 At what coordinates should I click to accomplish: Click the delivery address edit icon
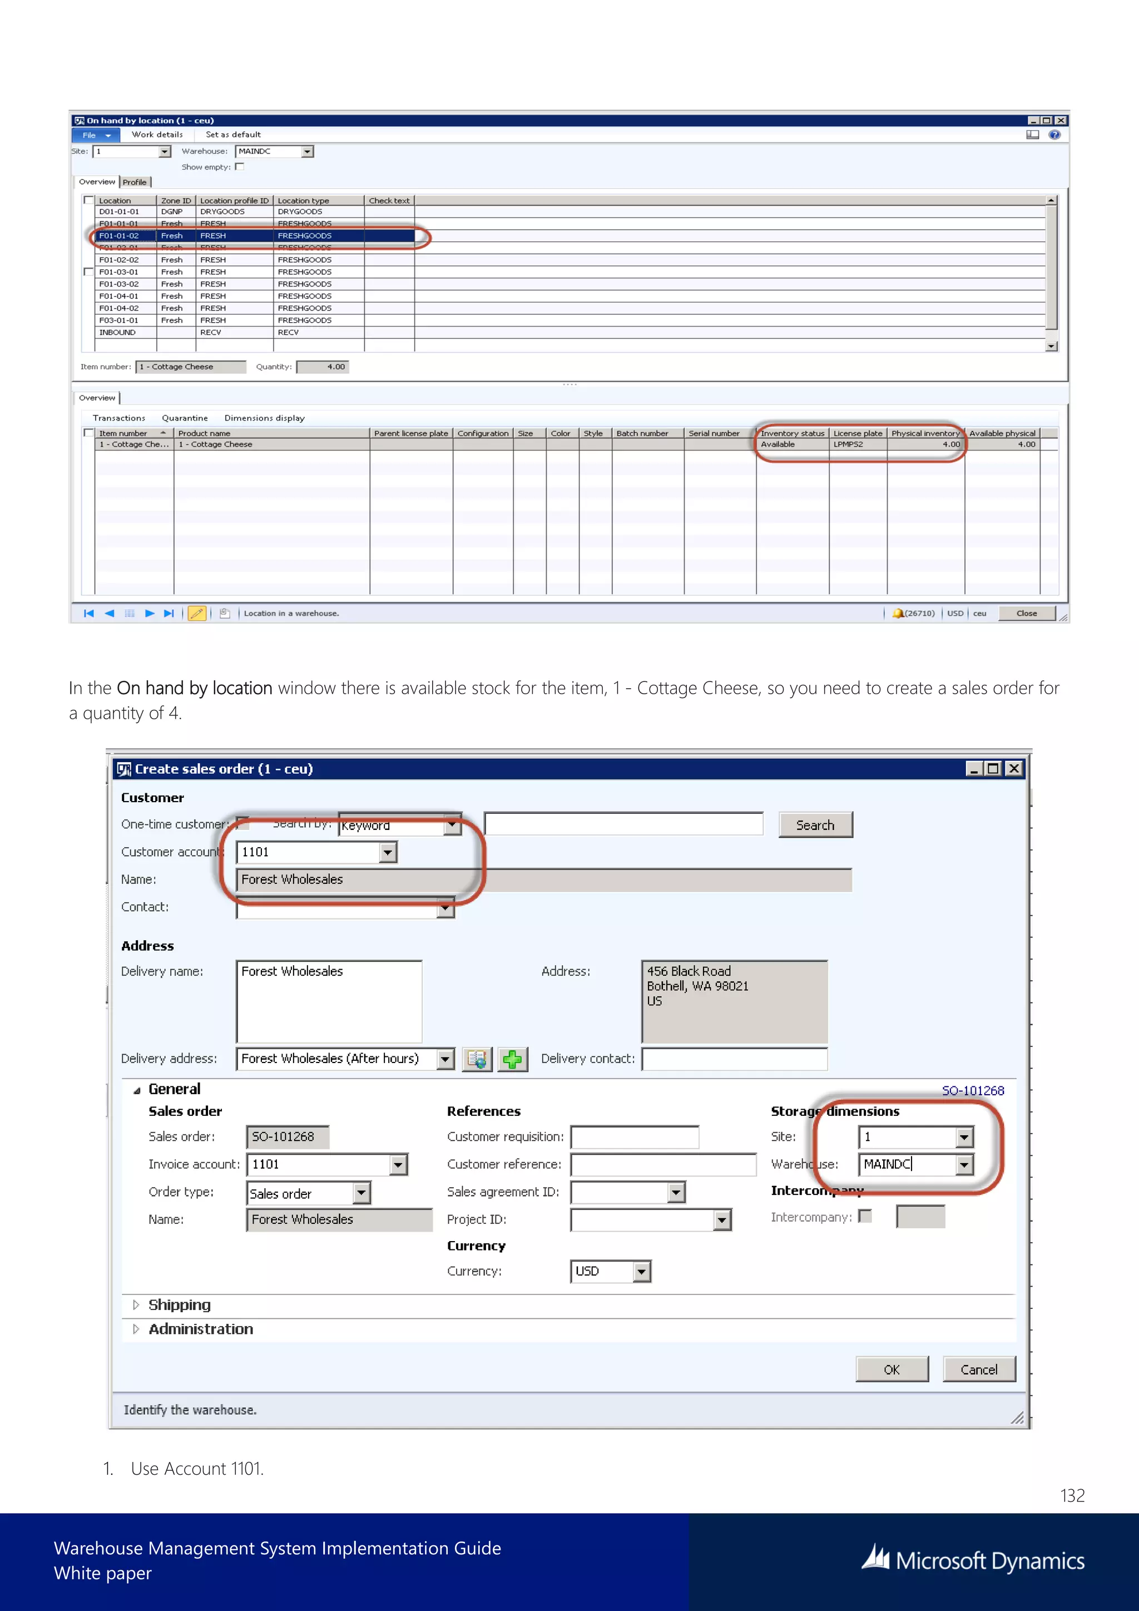pyautogui.click(x=477, y=1059)
